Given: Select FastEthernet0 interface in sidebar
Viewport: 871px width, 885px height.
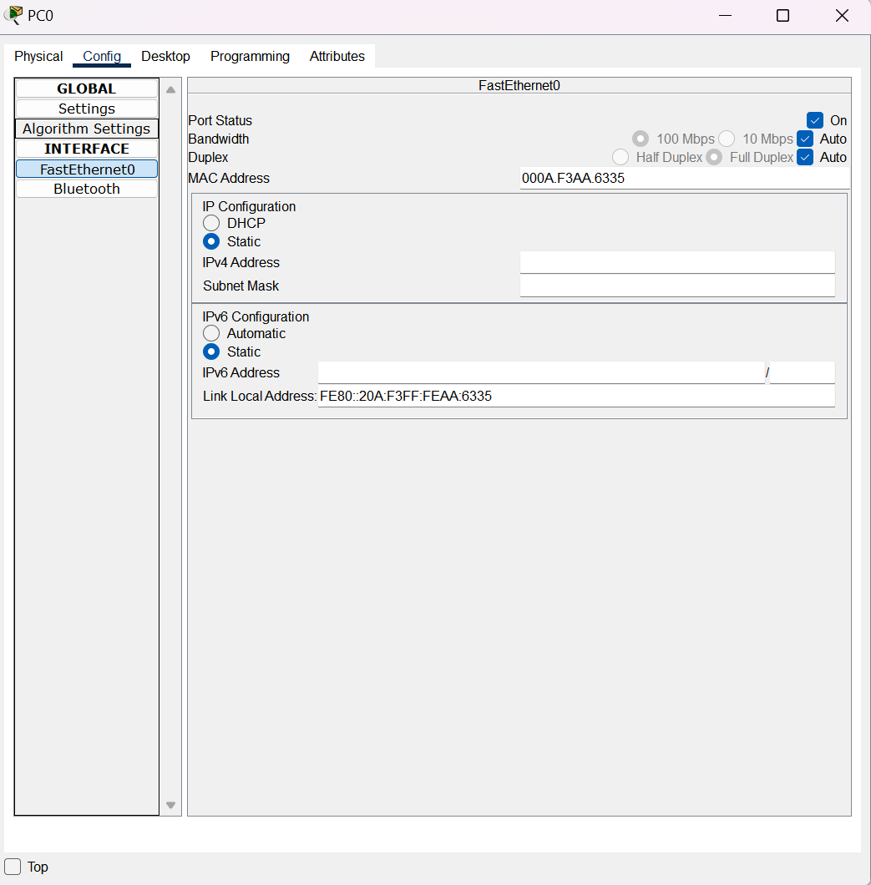Looking at the screenshot, I should [87, 169].
